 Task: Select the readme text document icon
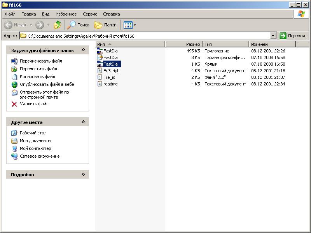click(100, 84)
